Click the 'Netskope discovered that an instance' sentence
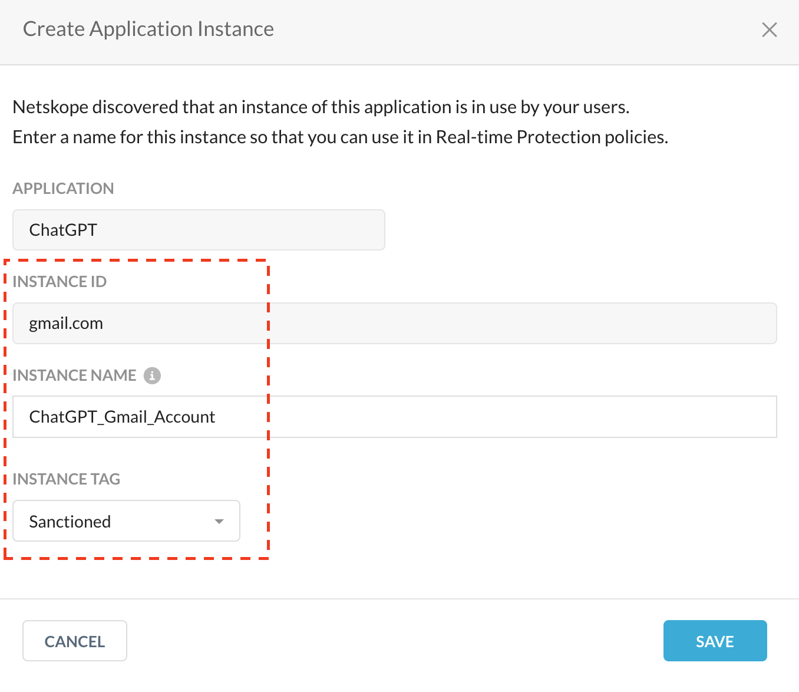 point(321,107)
